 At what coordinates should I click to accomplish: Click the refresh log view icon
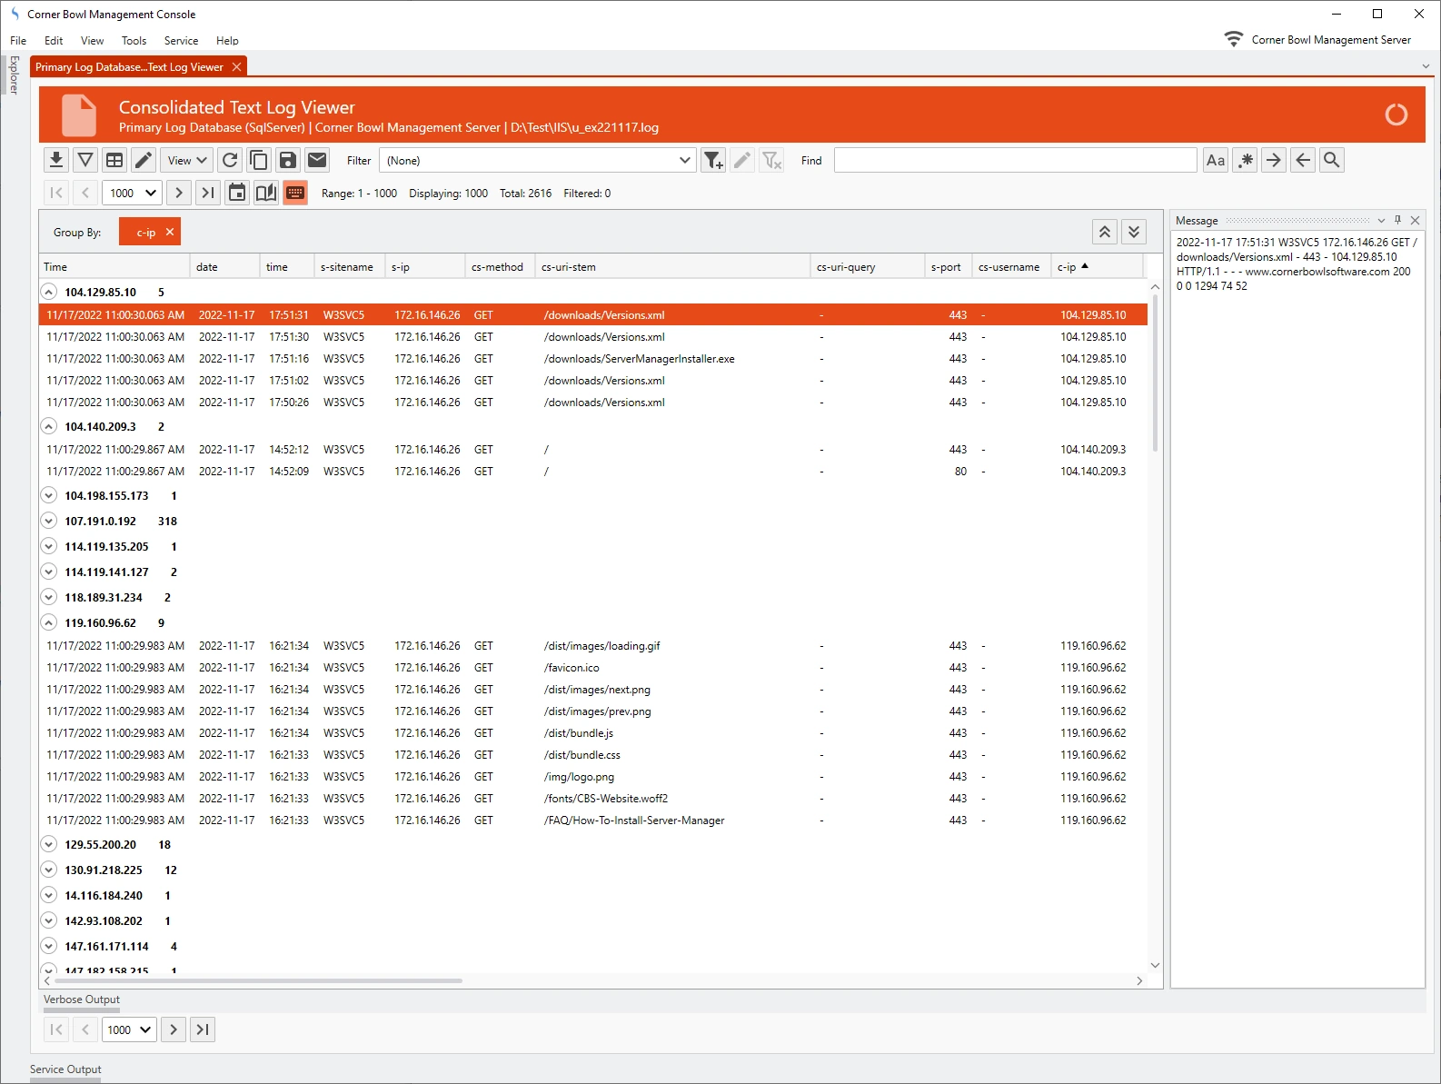point(230,161)
